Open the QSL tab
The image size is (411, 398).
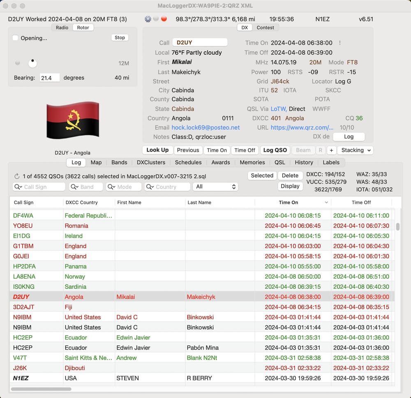(x=279, y=163)
